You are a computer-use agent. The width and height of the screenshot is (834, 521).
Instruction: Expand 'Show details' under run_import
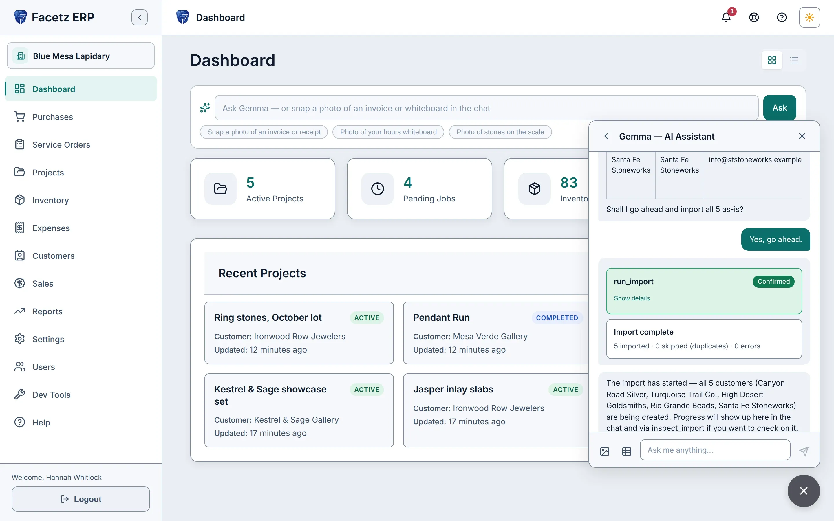632,298
